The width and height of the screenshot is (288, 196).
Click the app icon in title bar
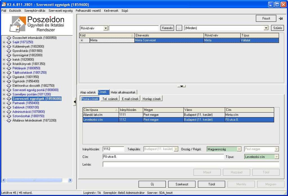tap(4, 4)
